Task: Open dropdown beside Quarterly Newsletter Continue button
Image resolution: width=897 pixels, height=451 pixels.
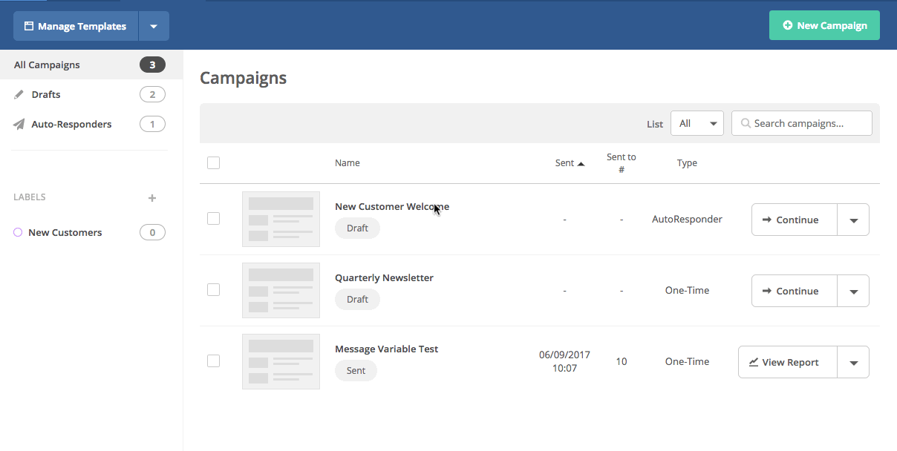Action: click(853, 292)
